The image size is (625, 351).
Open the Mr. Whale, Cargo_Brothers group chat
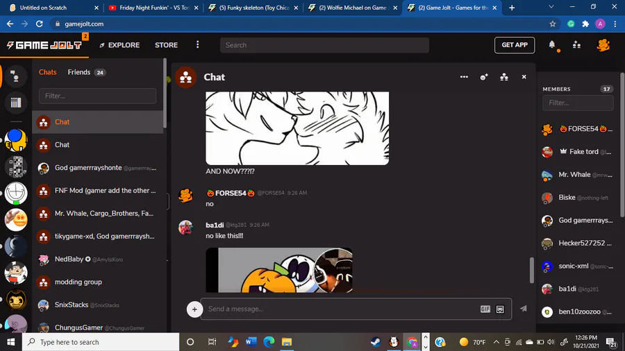[x=98, y=214]
